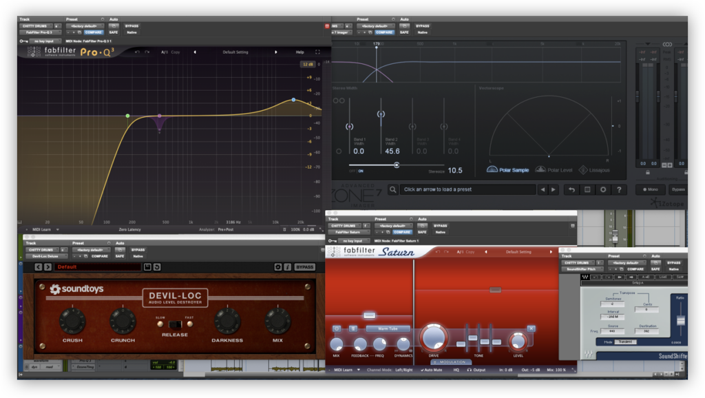Toggle COMPARE on the Pro-Q 3 header

[94, 32]
